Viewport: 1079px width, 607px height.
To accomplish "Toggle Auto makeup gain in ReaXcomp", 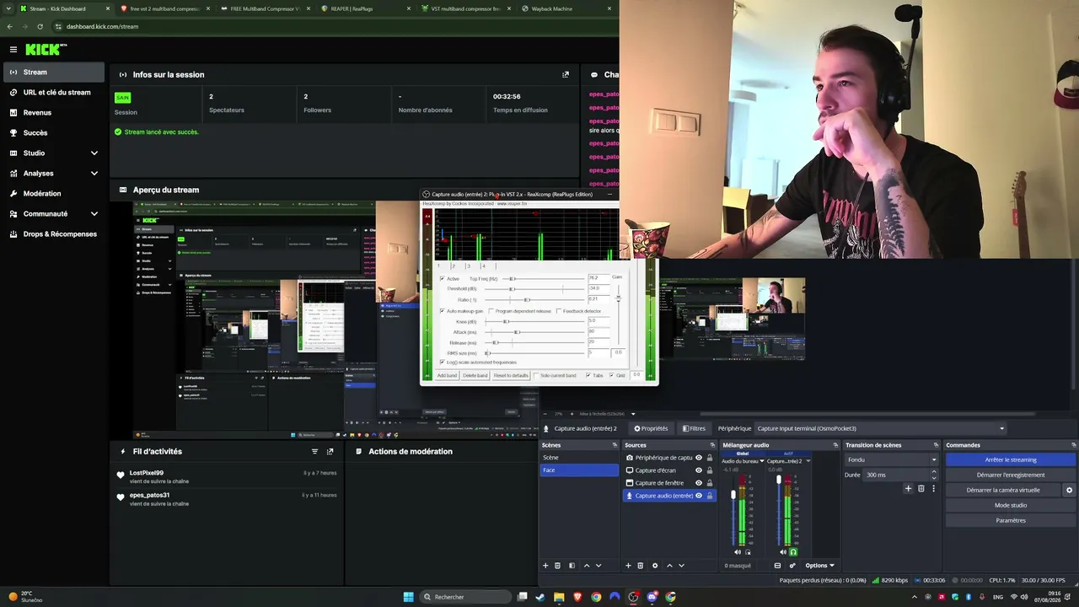I will [442, 311].
